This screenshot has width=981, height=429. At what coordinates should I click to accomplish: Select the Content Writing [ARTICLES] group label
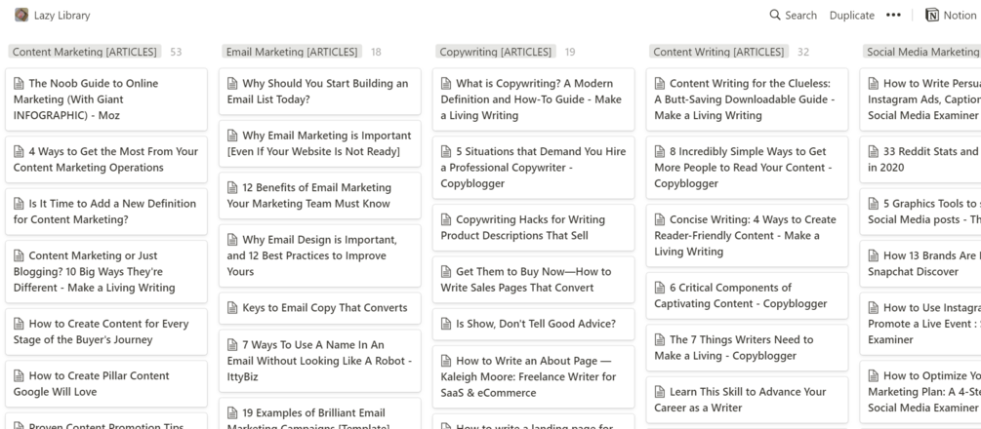click(x=717, y=52)
